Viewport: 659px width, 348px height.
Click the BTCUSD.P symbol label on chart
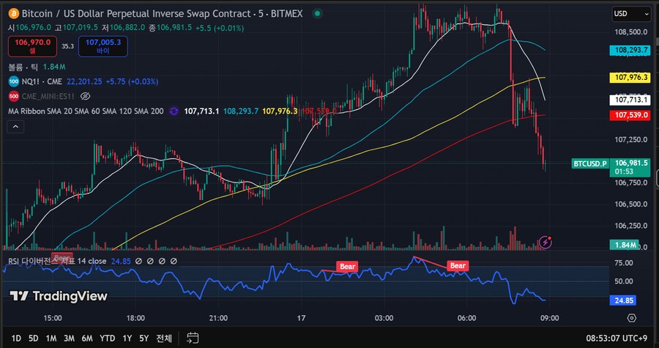(590, 163)
